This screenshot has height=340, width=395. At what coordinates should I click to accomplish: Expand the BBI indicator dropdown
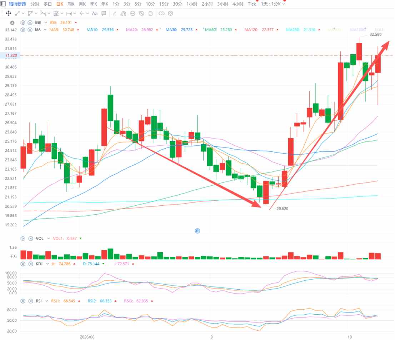[46, 22]
